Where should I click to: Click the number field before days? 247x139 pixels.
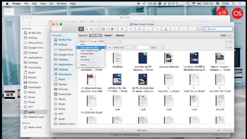click(x=143, y=47)
